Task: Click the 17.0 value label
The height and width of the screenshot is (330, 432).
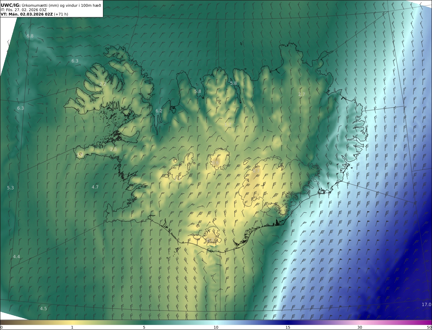Action: pos(426,304)
